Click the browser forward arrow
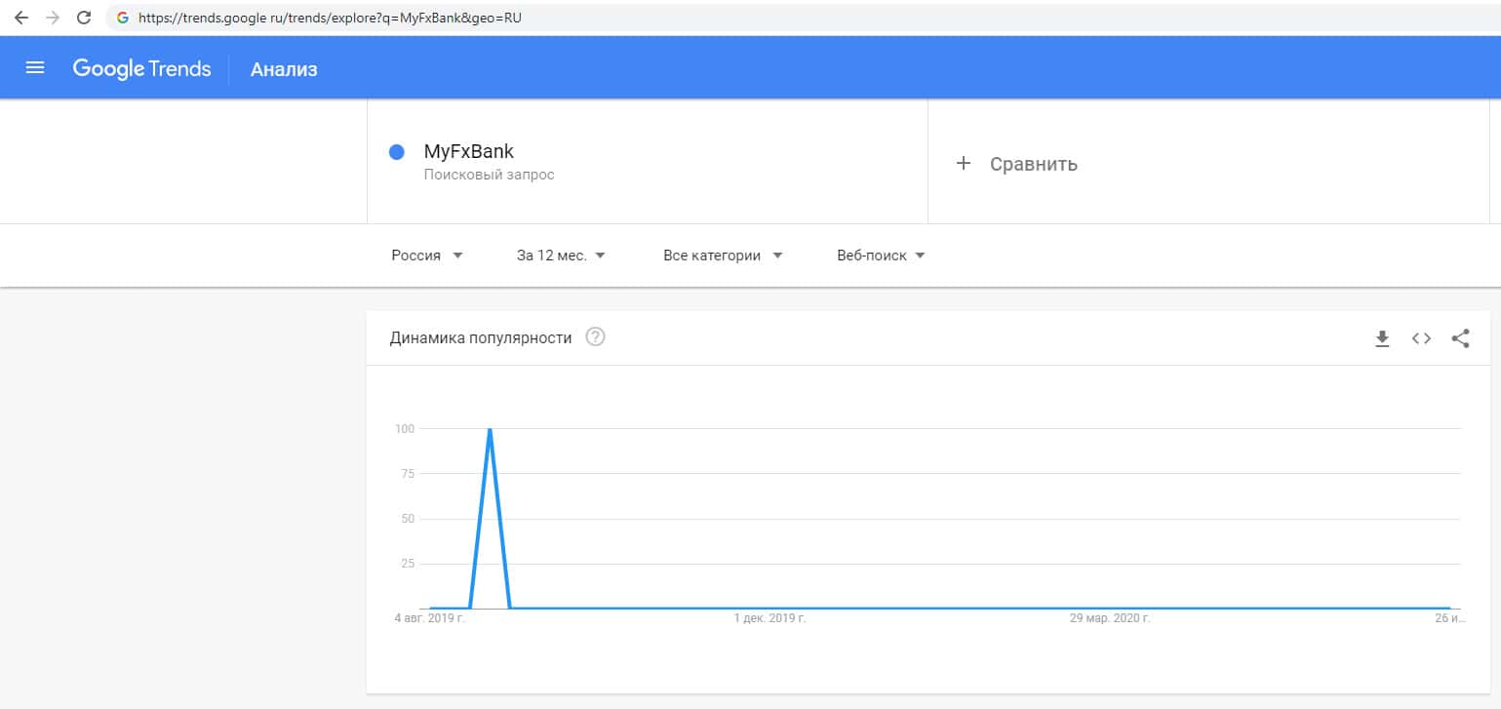 pyautogui.click(x=53, y=18)
